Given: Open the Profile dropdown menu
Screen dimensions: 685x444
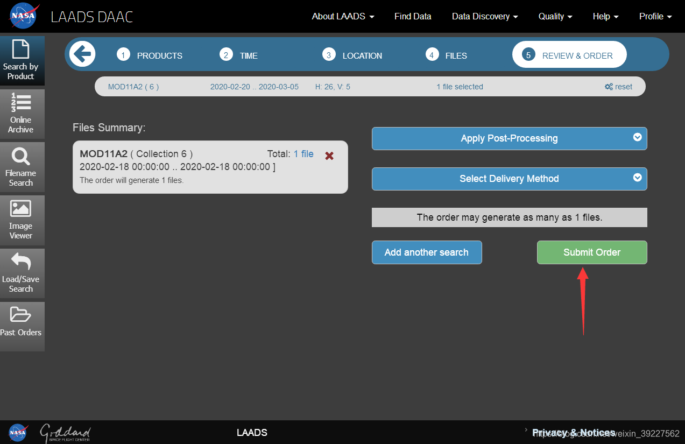Looking at the screenshot, I should coord(655,16).
